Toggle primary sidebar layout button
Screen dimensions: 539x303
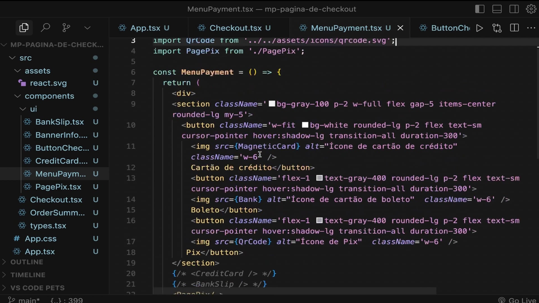[x=480, y=9]
